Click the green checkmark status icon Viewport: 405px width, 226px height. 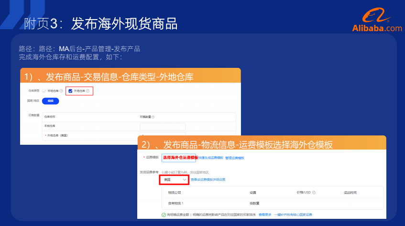tap(164, 215)
